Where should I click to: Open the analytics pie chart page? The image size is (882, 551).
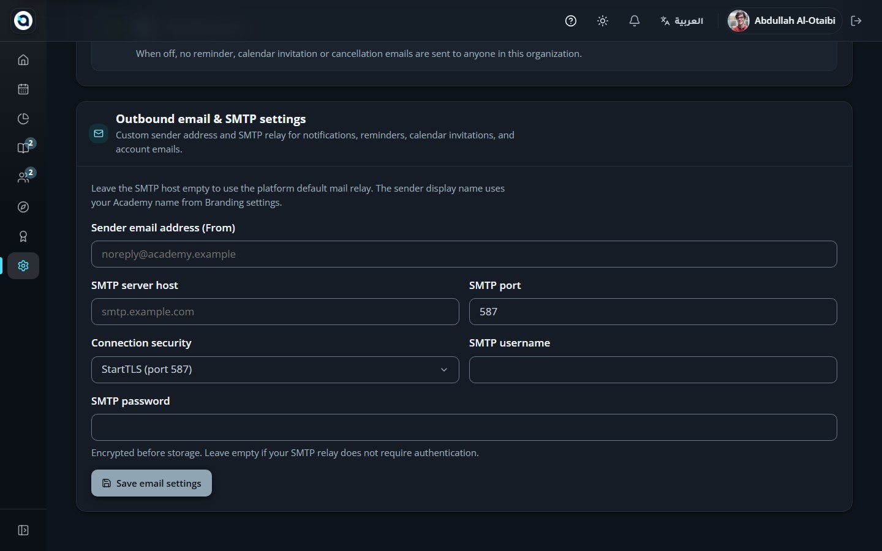tap(23, 119)
